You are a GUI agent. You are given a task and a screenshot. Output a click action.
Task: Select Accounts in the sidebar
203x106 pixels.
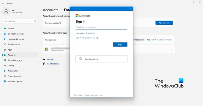(x=20, y=55)
